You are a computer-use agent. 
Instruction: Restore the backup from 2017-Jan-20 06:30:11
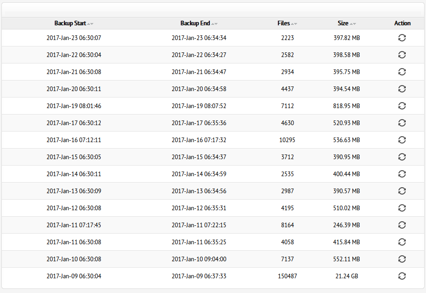(402, 89)
